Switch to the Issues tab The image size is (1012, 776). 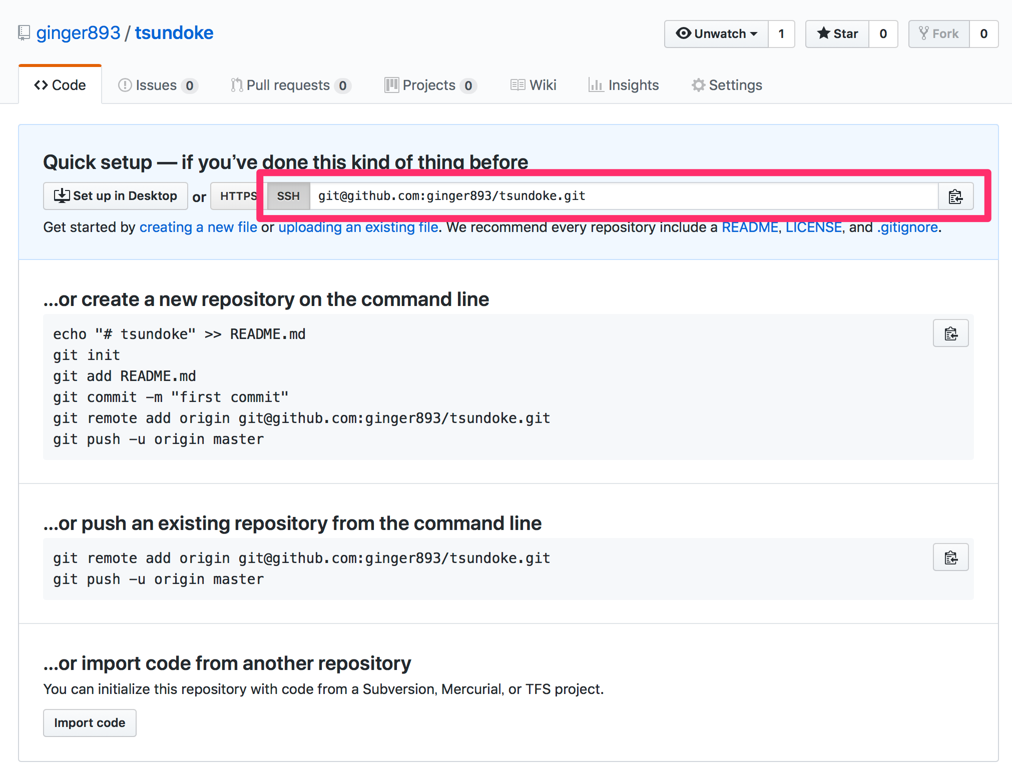(x=158, y=85)
